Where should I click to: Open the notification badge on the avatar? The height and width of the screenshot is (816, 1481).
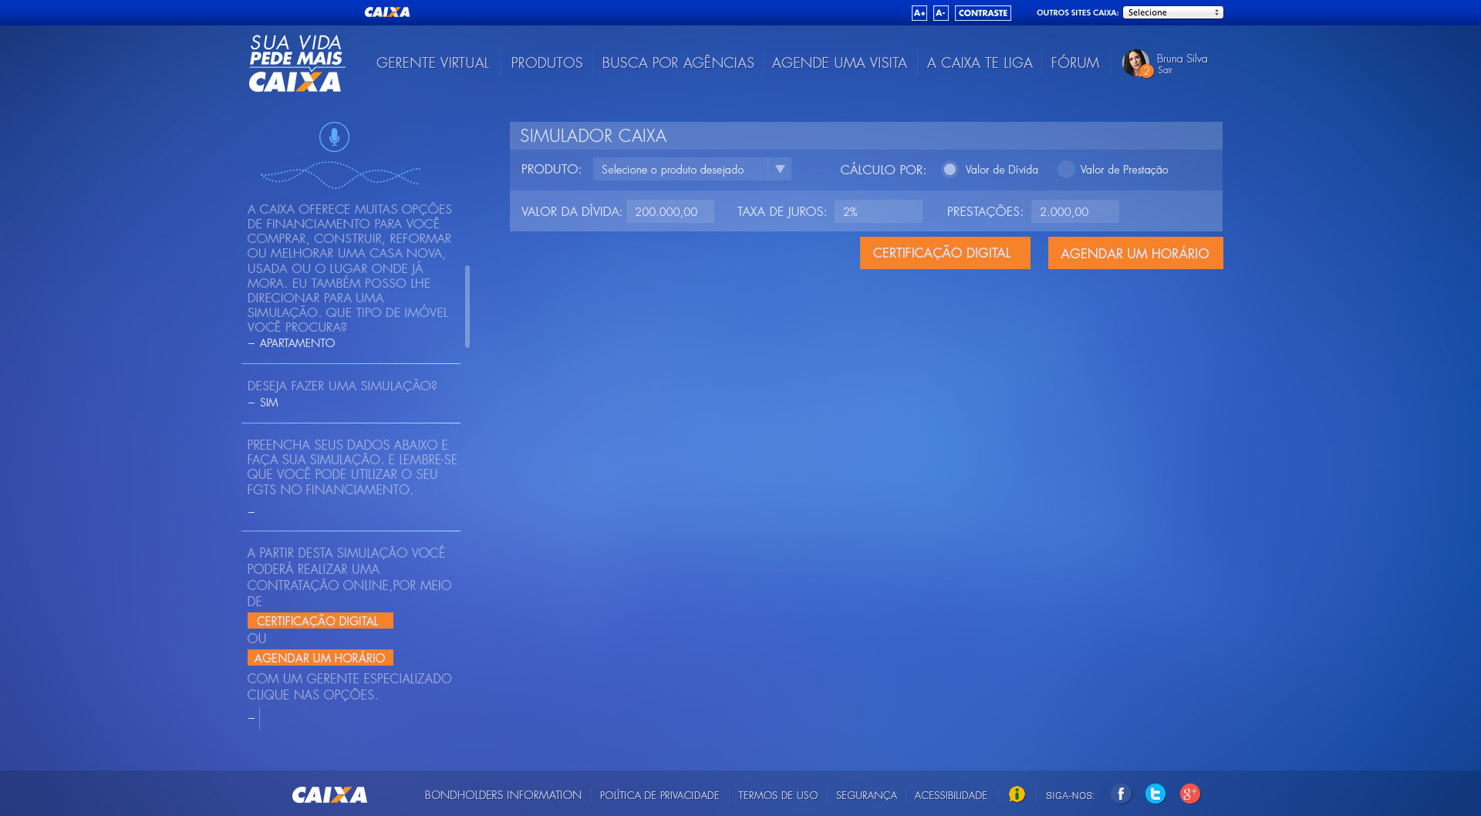coord(1147,71)
